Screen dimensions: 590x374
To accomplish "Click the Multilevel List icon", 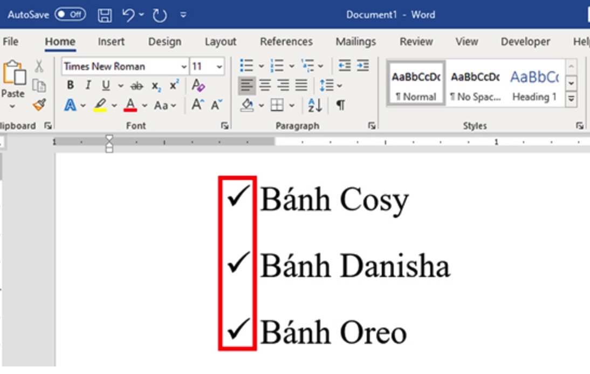I will pyautogui.click(x=308, y=66).
